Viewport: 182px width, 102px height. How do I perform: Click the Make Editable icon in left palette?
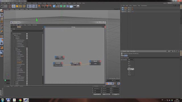coord(2,11)
